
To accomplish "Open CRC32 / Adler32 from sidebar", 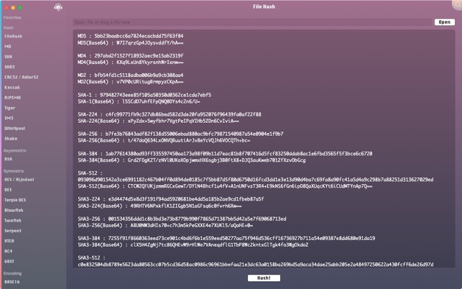I will [x=21, y=77].
